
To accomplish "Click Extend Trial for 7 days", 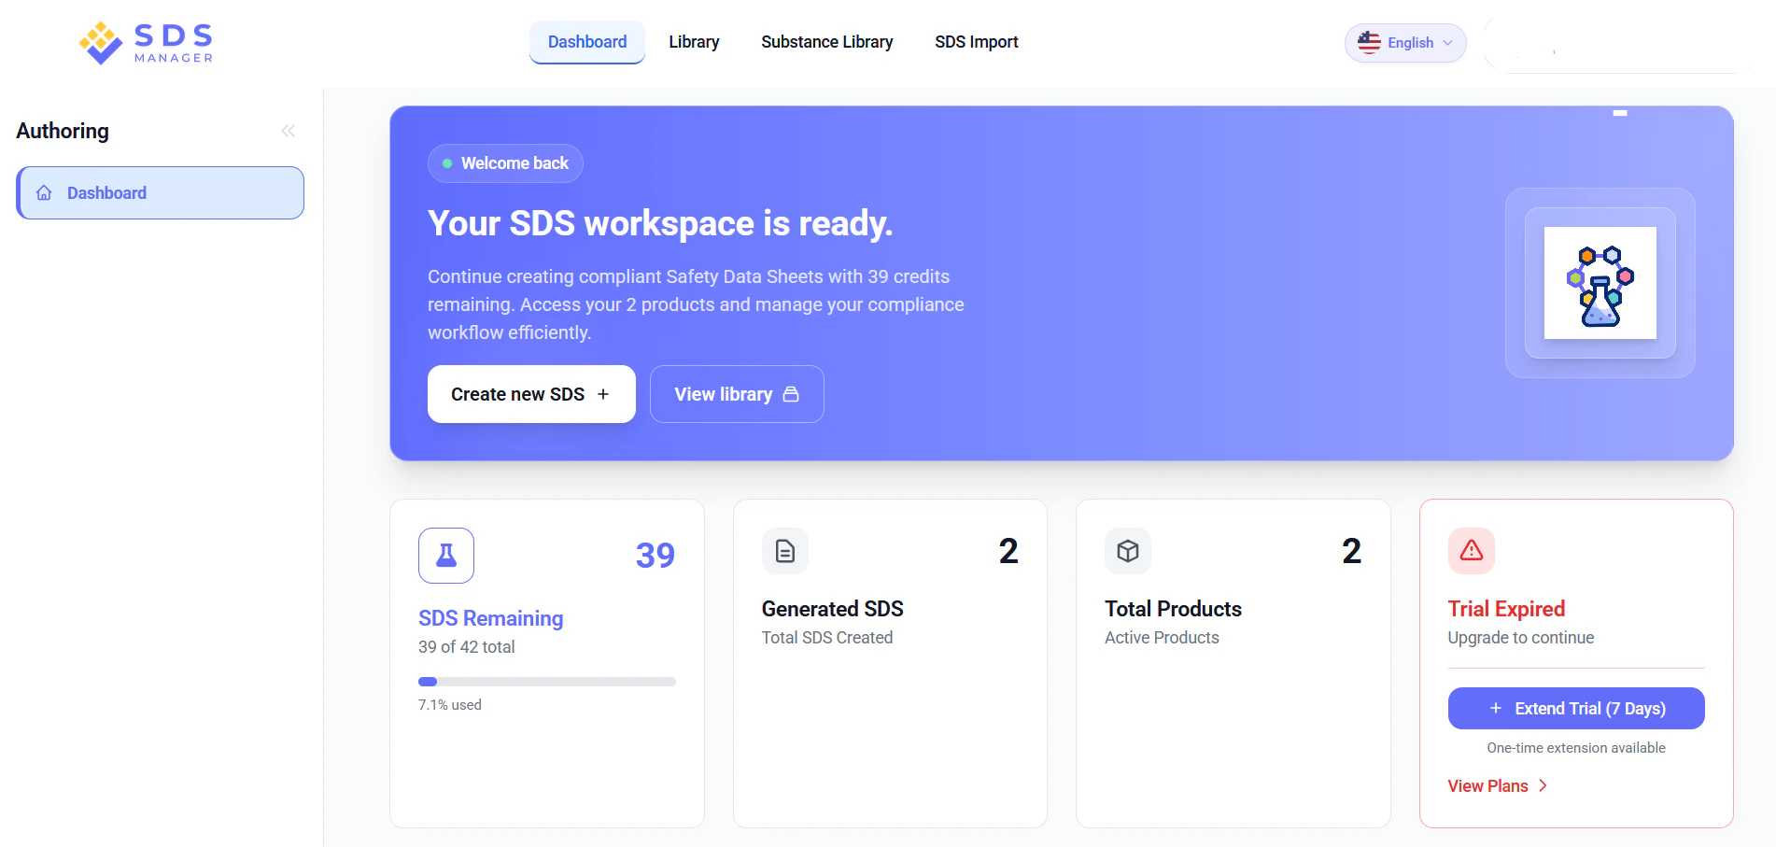I will [x=1575, y=708].
